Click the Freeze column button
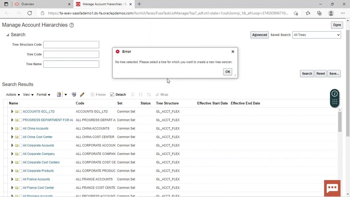This screenshot has width=350, height=197. (98, 94)
